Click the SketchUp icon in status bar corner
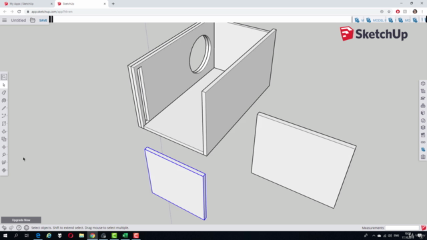Screen dimensions: 427x240 coord(423,228)
